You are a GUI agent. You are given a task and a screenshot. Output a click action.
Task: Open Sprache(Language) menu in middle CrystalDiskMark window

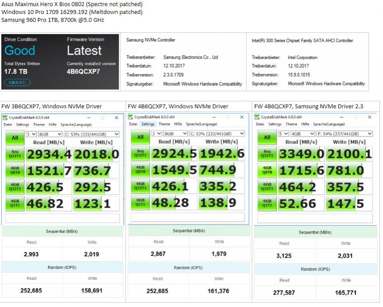pyautogui.click(x=201, y=124)
